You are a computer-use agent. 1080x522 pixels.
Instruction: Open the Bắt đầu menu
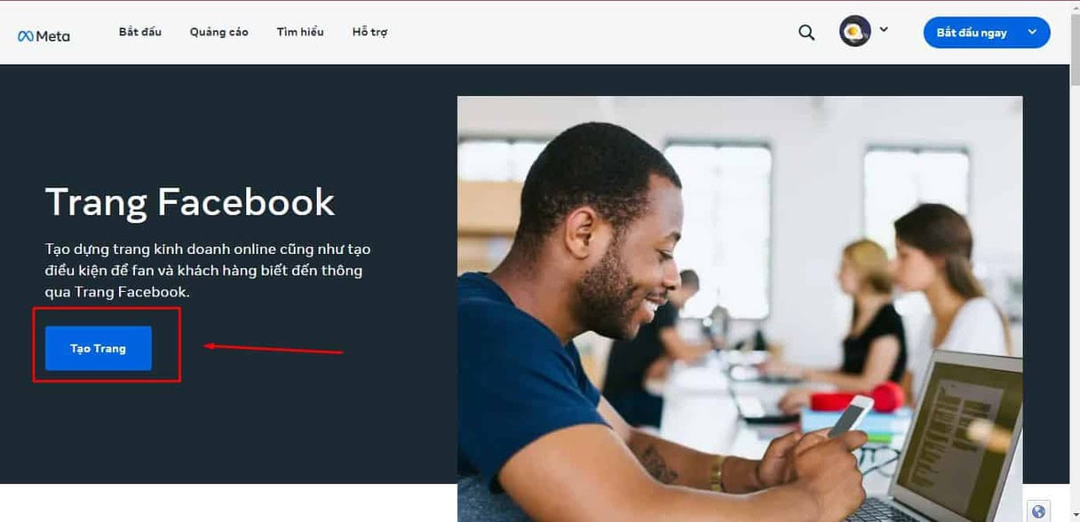coord(140,32)
